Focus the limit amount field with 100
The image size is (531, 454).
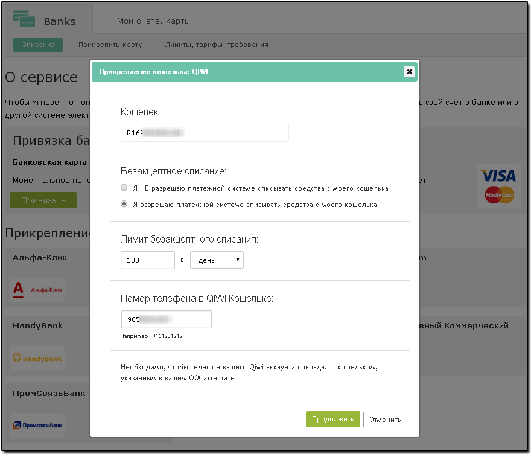(x=148, y=260)
